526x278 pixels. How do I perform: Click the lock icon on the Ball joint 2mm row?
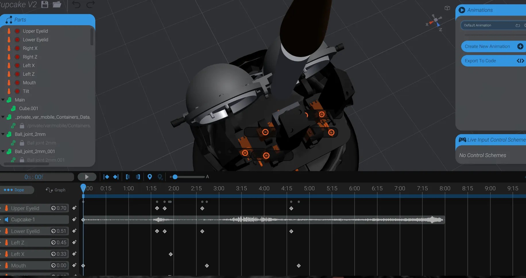click(22, 143)
